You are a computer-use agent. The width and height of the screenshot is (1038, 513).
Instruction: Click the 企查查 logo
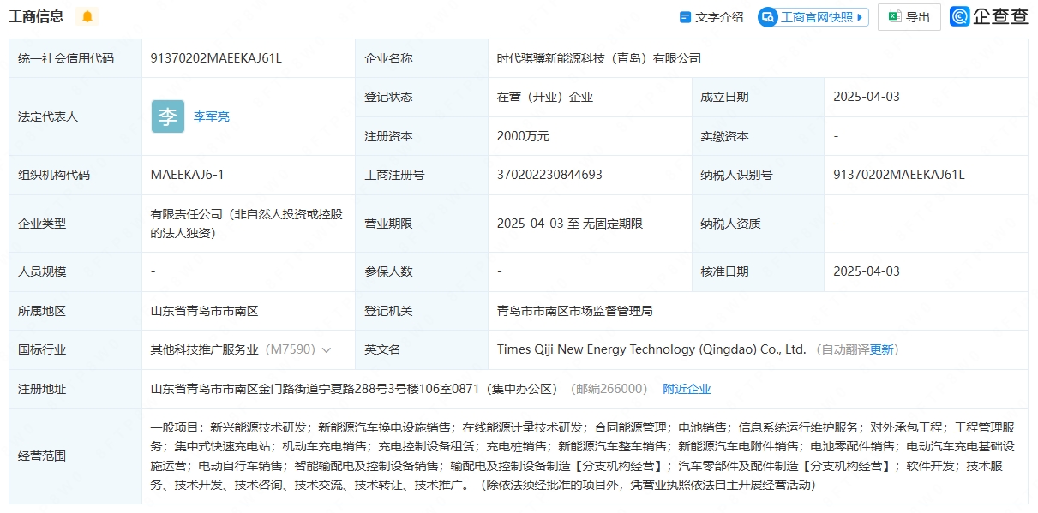pyautogui.click(x=989, y=16)
